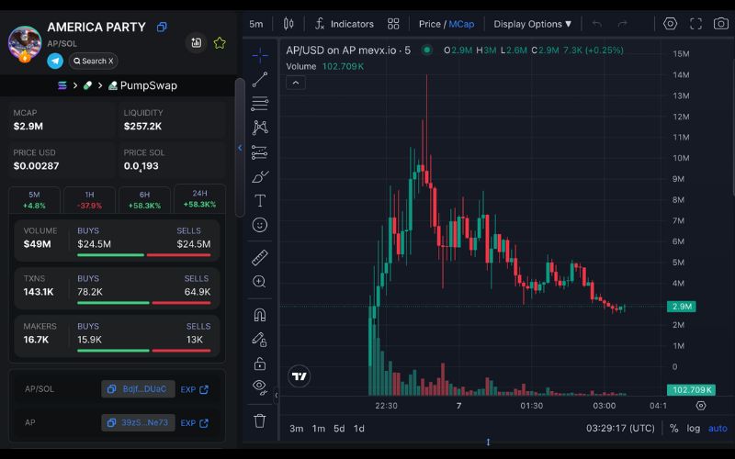Screen dimensions: 735x459
Task: Toggle magnet mode
Action: click(x=260, y=315)
